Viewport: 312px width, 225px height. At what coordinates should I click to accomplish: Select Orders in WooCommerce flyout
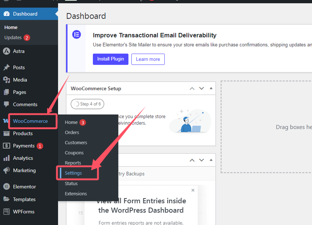pyautogui.click(x=72, y=132)
